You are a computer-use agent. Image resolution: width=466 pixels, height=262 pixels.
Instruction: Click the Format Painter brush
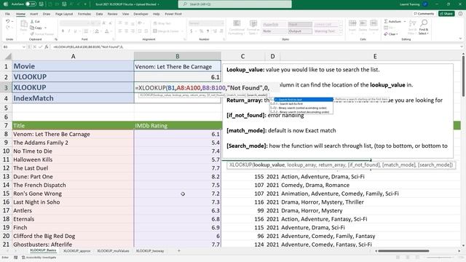[x=42, y=34]
